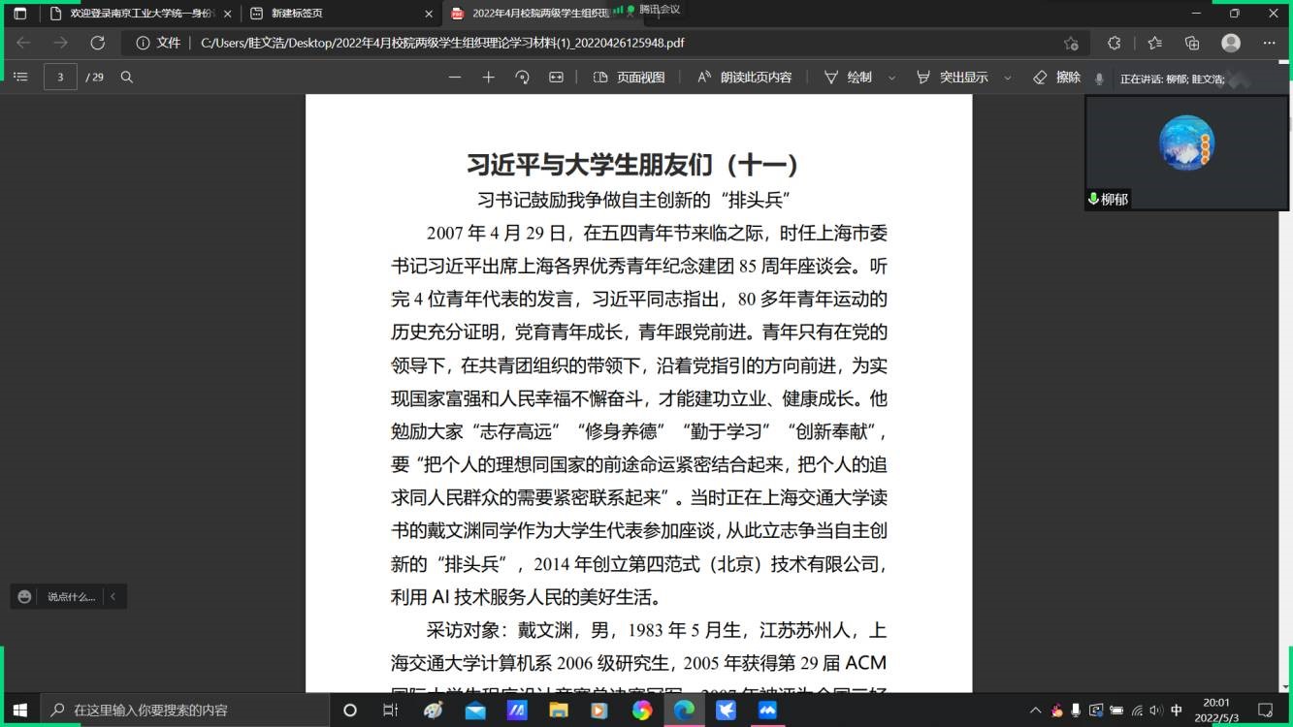
Task: Expand the Highlight color dropdown arrow
Action: point(1008,78)
